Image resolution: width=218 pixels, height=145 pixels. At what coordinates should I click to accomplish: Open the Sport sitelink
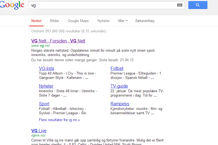(44, 104)
